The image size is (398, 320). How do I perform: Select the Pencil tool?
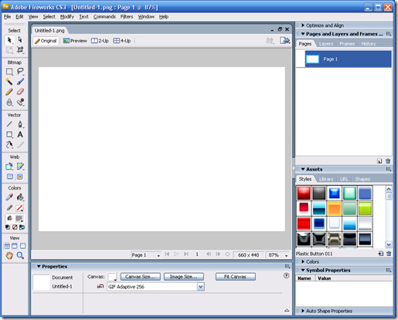coord(9,92)
